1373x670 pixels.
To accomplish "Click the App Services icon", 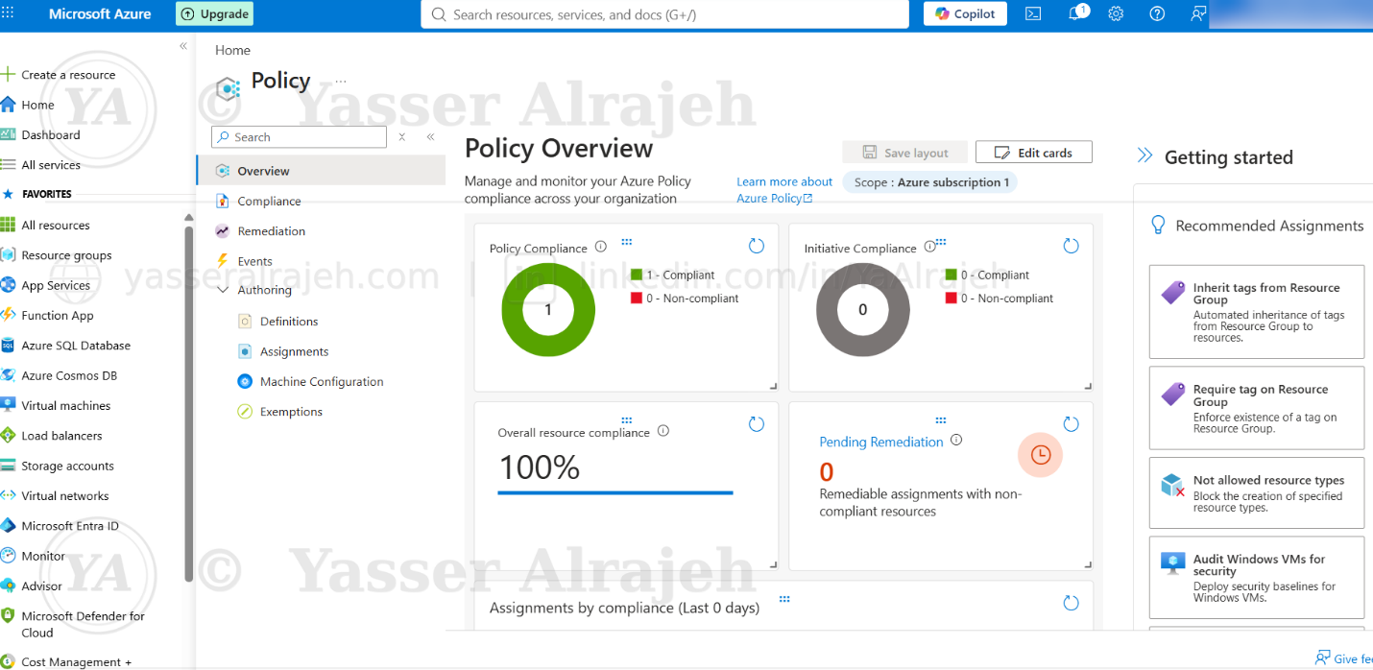I will 8,285.
